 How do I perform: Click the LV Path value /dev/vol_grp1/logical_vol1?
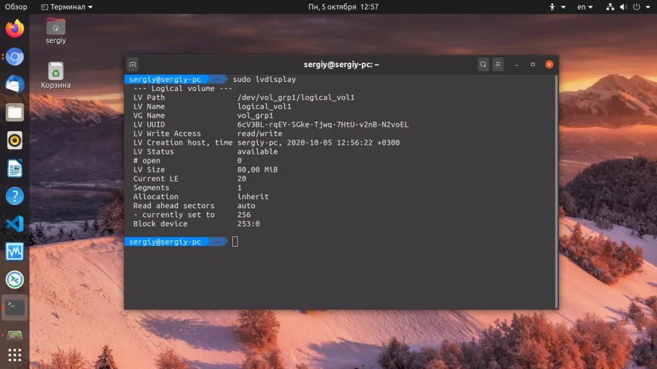[x=296, y=97]
